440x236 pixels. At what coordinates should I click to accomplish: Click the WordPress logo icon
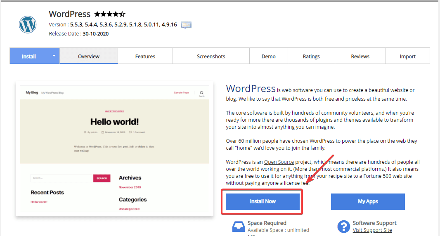tap(28, 25)
